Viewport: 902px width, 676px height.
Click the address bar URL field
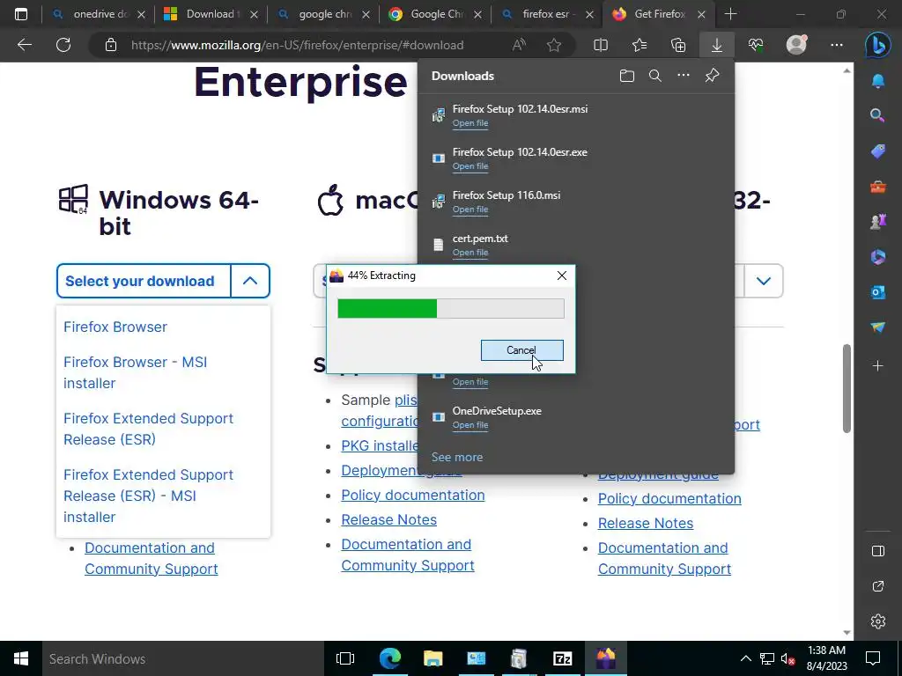pos(297,45)
